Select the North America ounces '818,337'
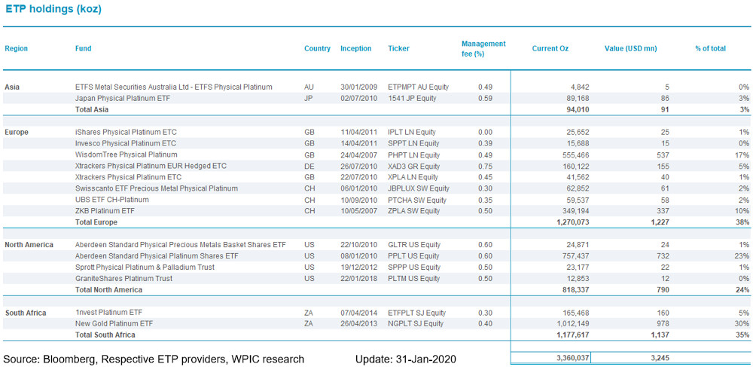 pyautogui.click(x=576, y=289)
